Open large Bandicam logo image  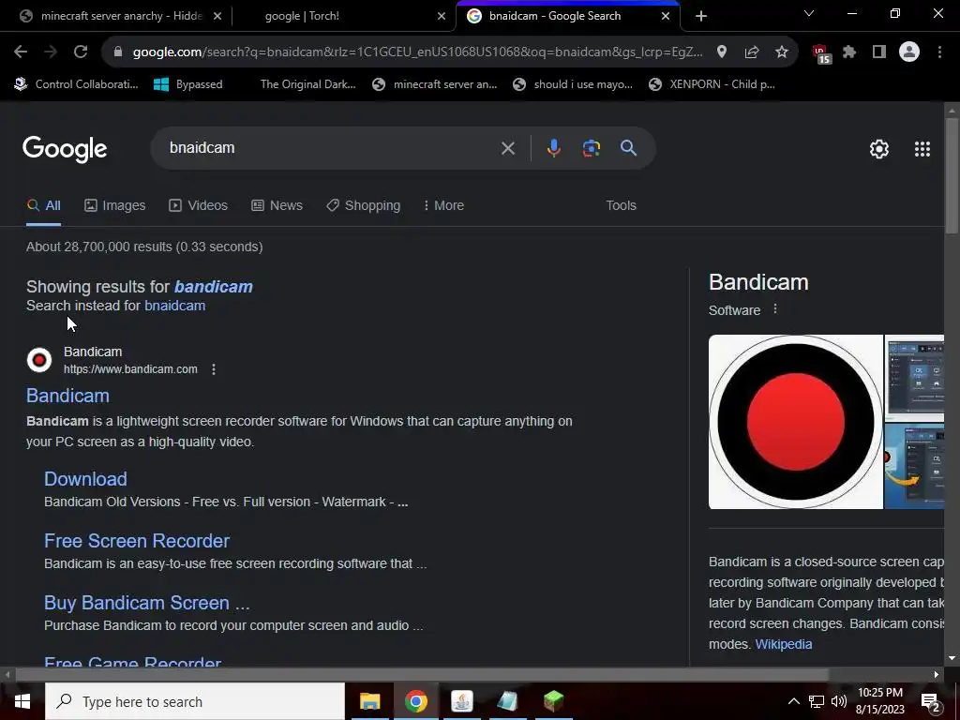[x=796, y=422]
